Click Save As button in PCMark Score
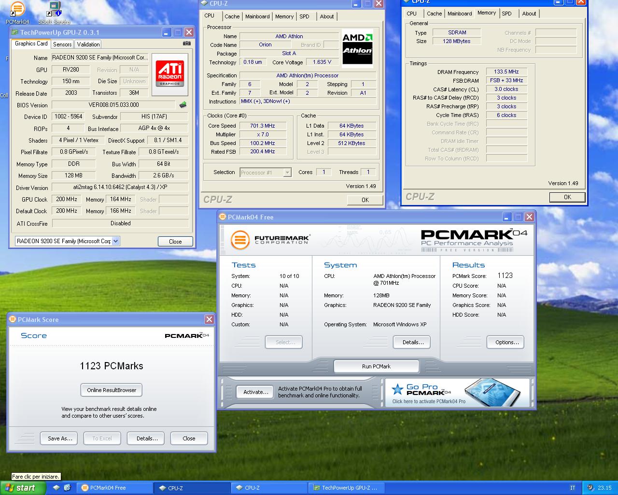This screenshot has width=618, height=495. coord(60,438)
